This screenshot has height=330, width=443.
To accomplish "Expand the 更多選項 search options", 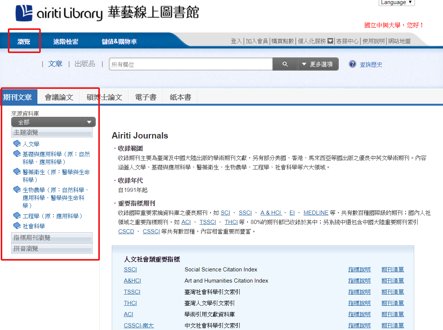I will tap(318, 64).
